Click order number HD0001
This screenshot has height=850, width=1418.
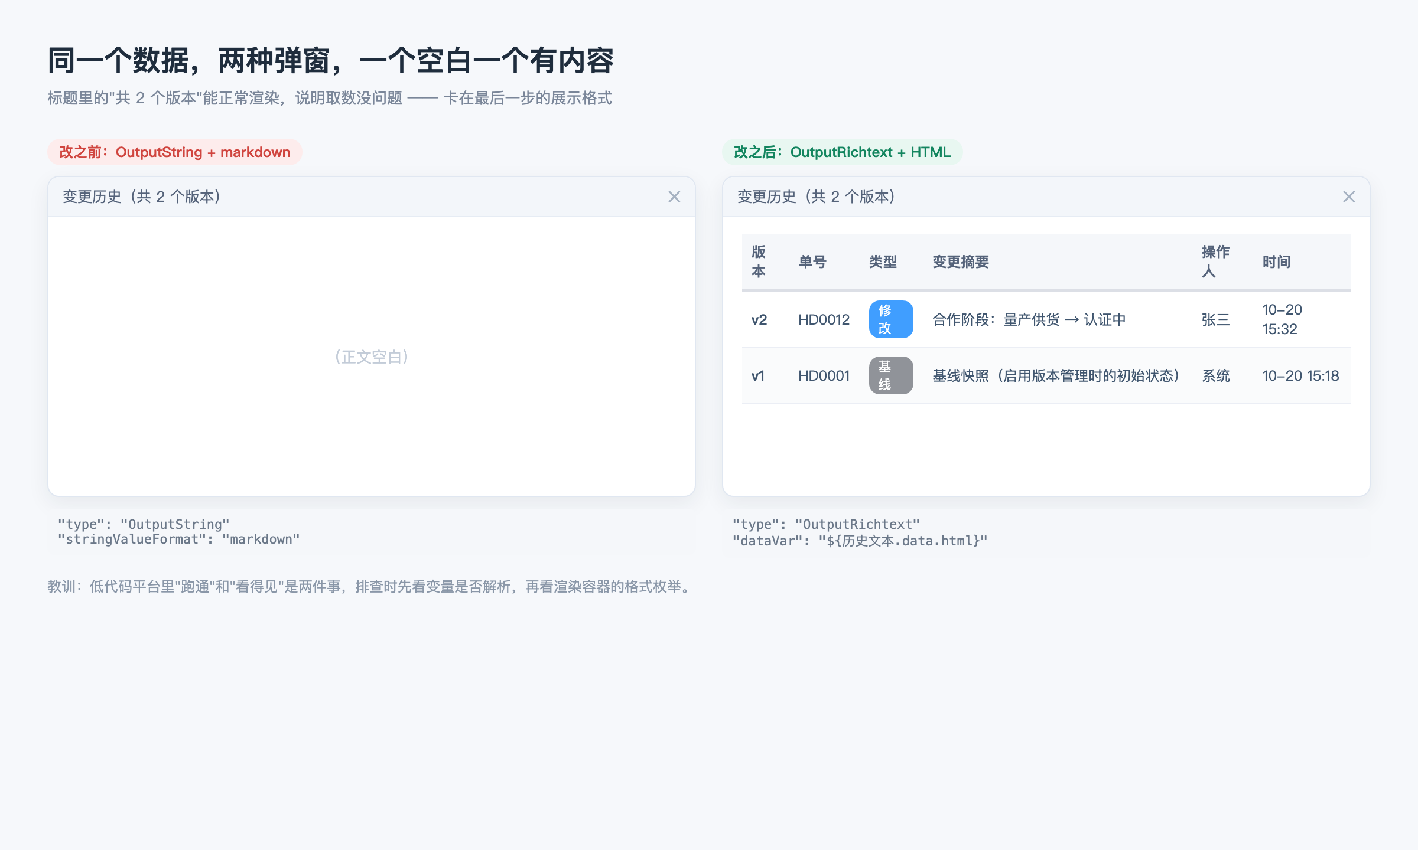(824, 376)
